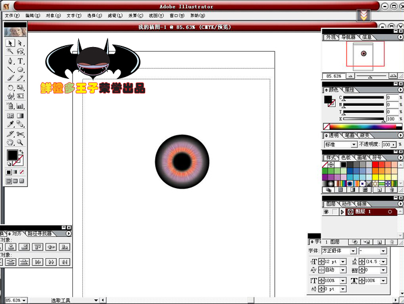This screenshot has height=304, width=404.
Task: Set paint mode to Gradient in toolbox
Action: click(15, 172)
